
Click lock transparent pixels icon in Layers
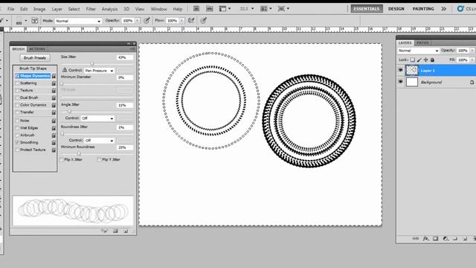[x=413, y=60]
